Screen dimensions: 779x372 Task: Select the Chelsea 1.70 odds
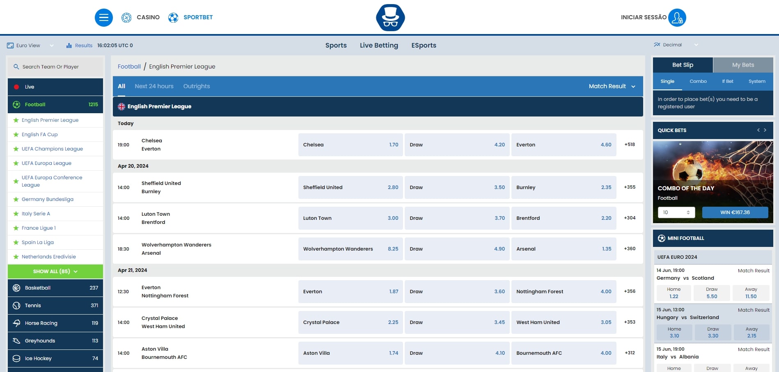pyautogui.click(x=350, y=145)
